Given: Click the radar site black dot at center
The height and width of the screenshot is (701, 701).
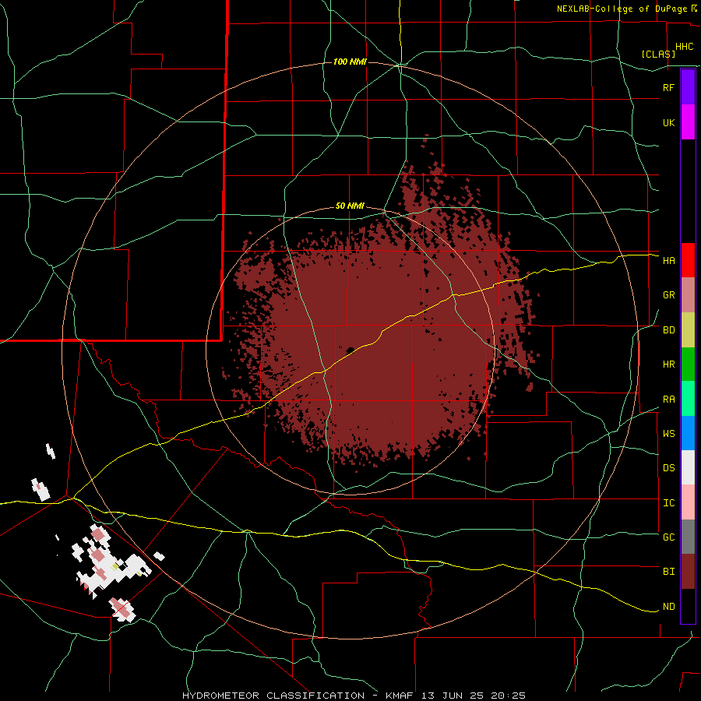Looking at the screenshot, I should [x=350, y=350].
